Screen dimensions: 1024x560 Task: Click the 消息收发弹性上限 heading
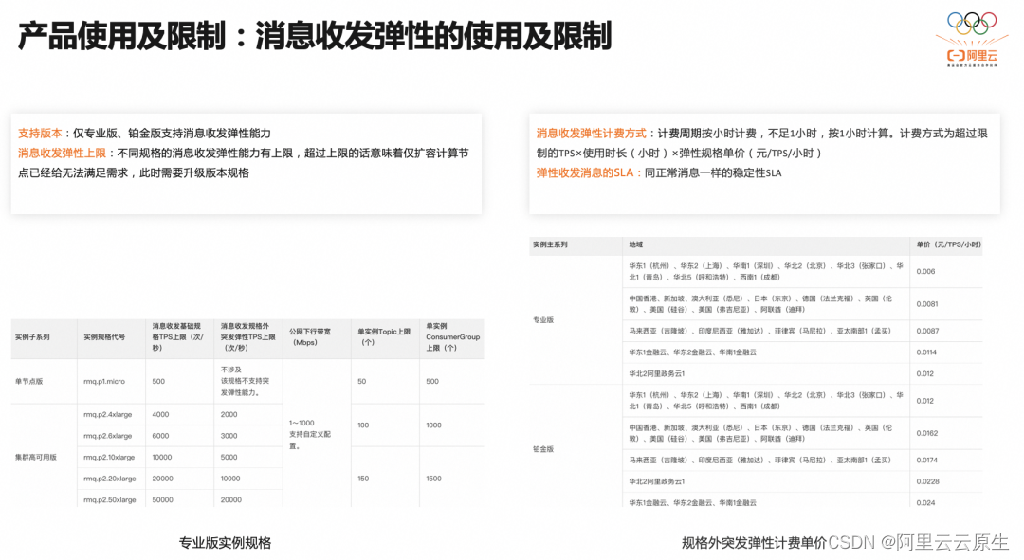pos(62,151)
